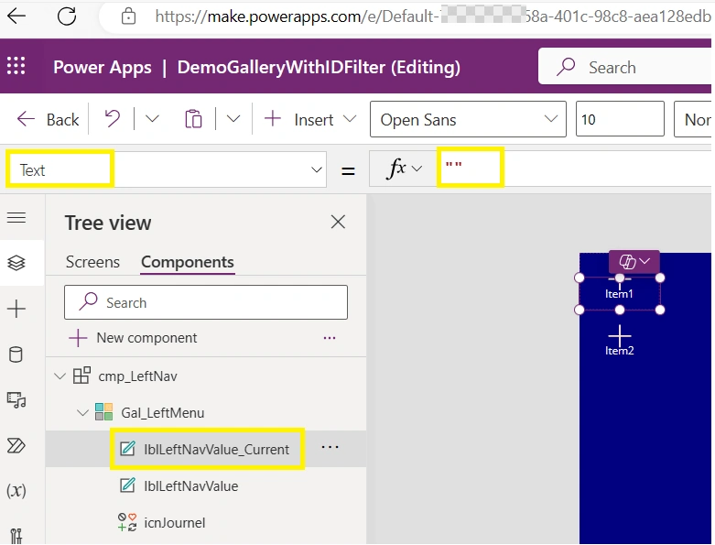The width and height of the screenshot is (715, 545).
Task: Click the Power Apps title text
Action: pos(103,68)
